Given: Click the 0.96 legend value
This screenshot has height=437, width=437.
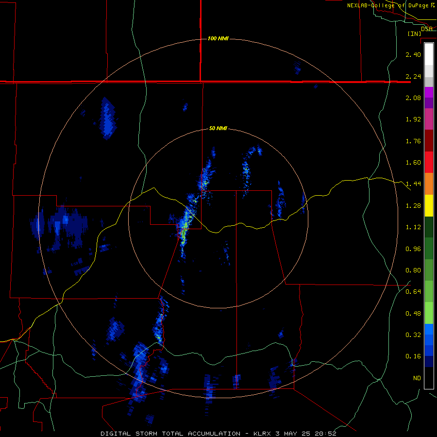Looking at the screenshot, I should 413,249.
